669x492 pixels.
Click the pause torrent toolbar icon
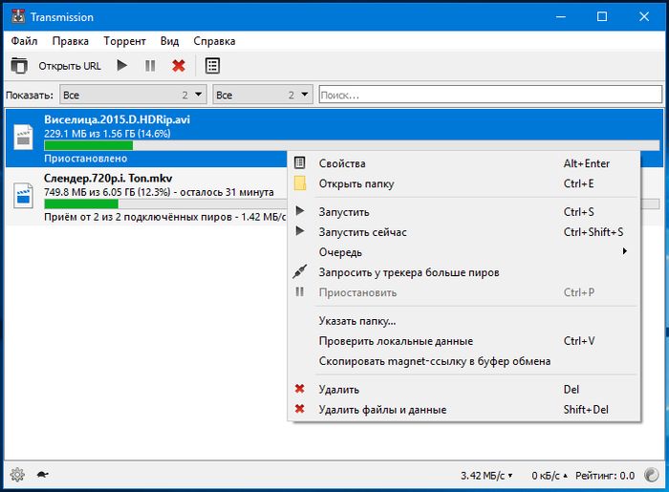pos(150,66)
